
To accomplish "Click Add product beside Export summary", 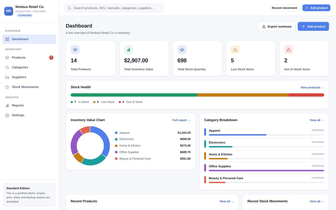I will (313, 26).
